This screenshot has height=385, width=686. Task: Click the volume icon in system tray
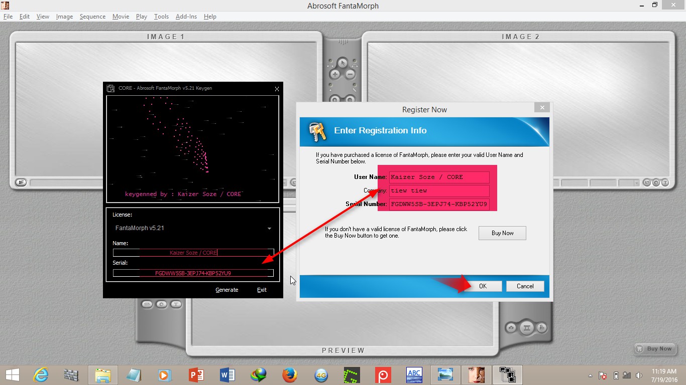(x=639, y=375)
